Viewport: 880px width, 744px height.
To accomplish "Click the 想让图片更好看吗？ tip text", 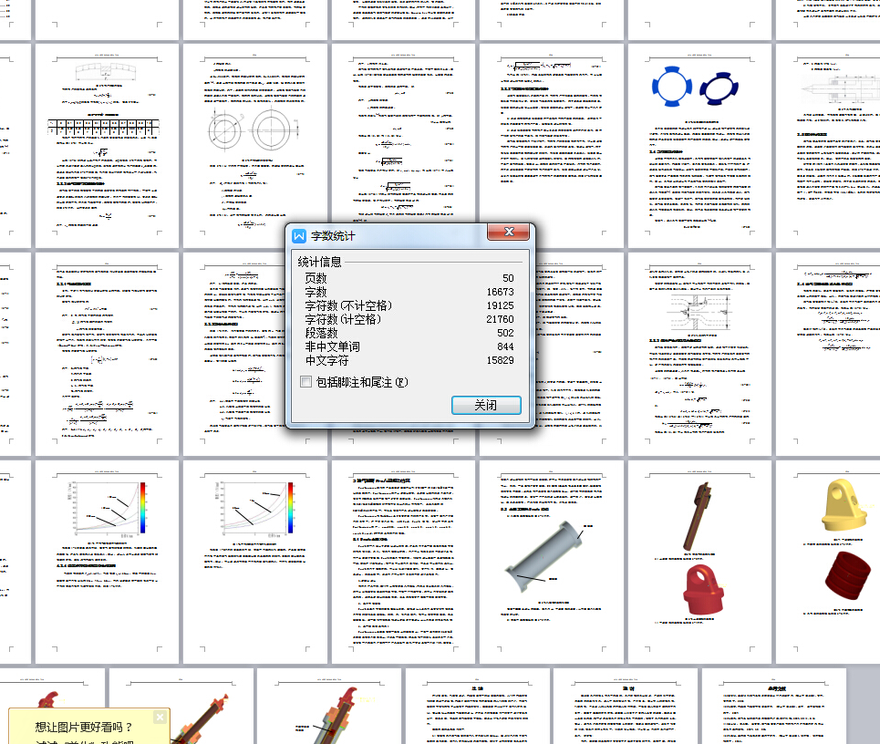I will 84,728.
